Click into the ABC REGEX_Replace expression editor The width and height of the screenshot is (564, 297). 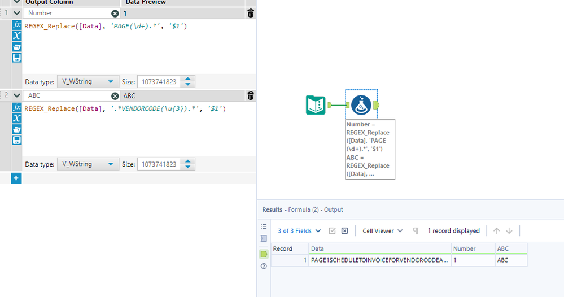(139, 129)
